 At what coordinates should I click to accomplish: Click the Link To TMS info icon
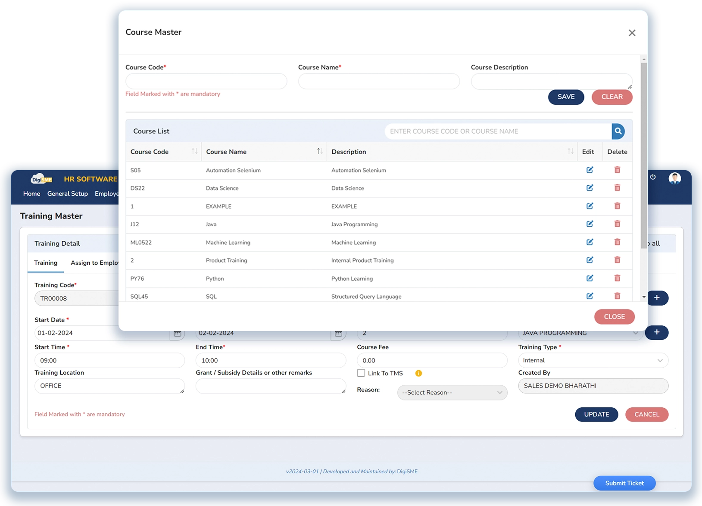click(418, 373)
